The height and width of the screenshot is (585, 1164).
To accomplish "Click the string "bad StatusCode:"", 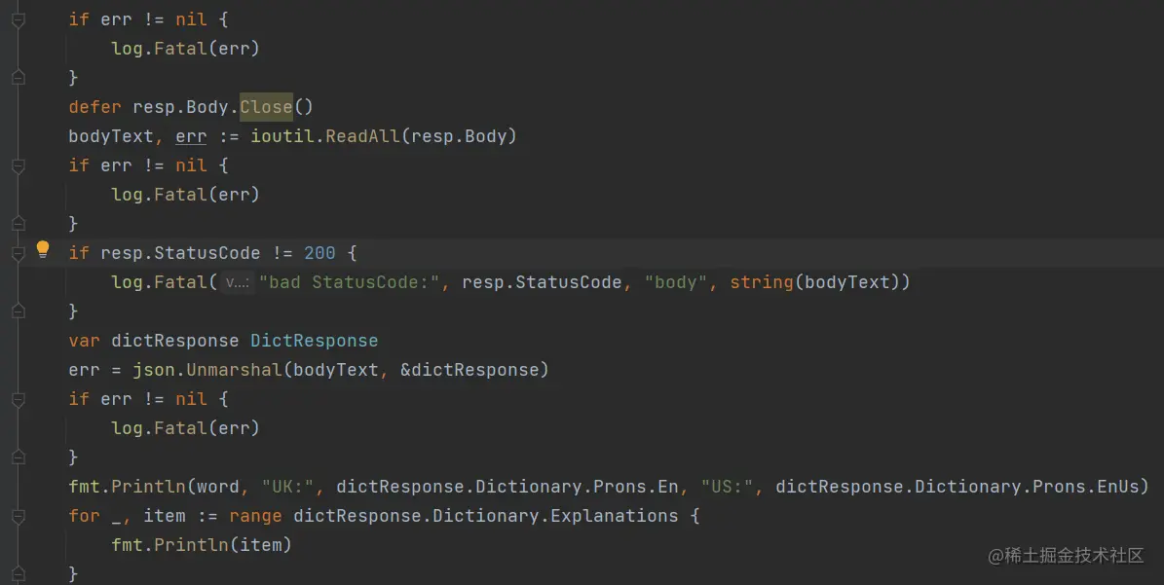I will click(x=349, y=282).
